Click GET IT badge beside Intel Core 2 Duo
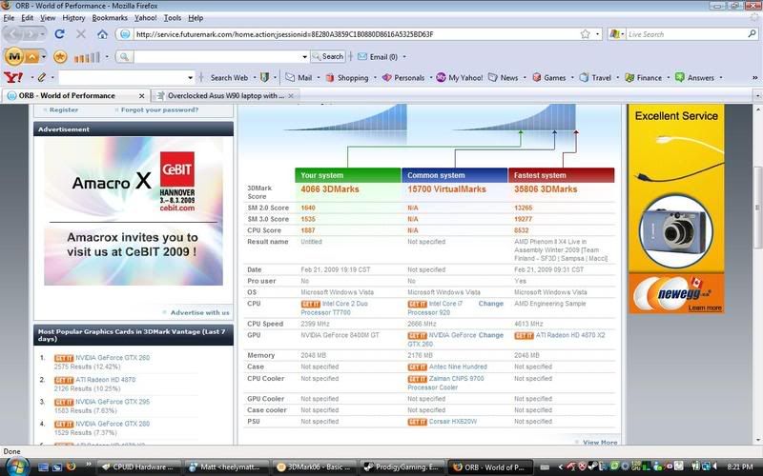The height and width of the screenshot is (476, 763). click(311, 304)
